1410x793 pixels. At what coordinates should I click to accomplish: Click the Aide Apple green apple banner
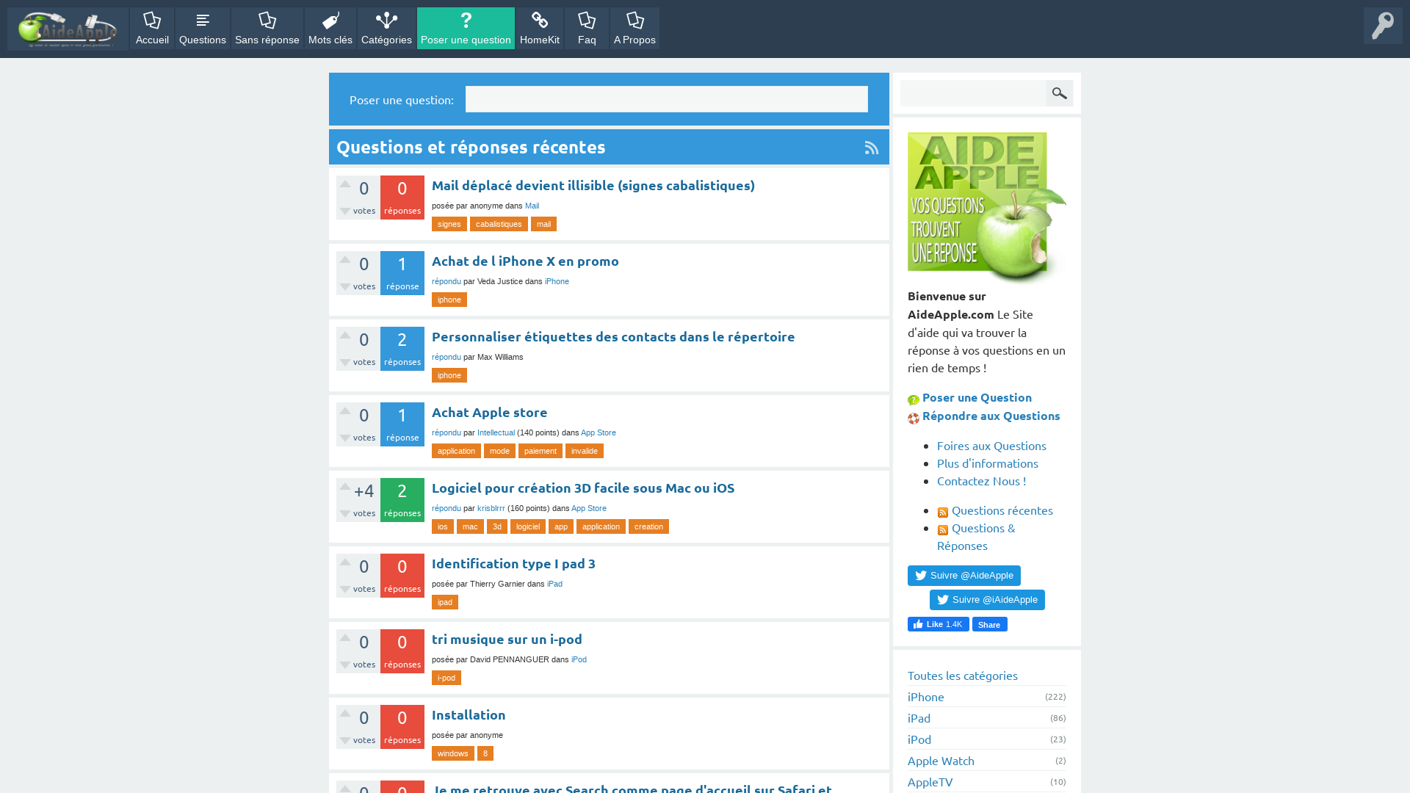(986, 208)
